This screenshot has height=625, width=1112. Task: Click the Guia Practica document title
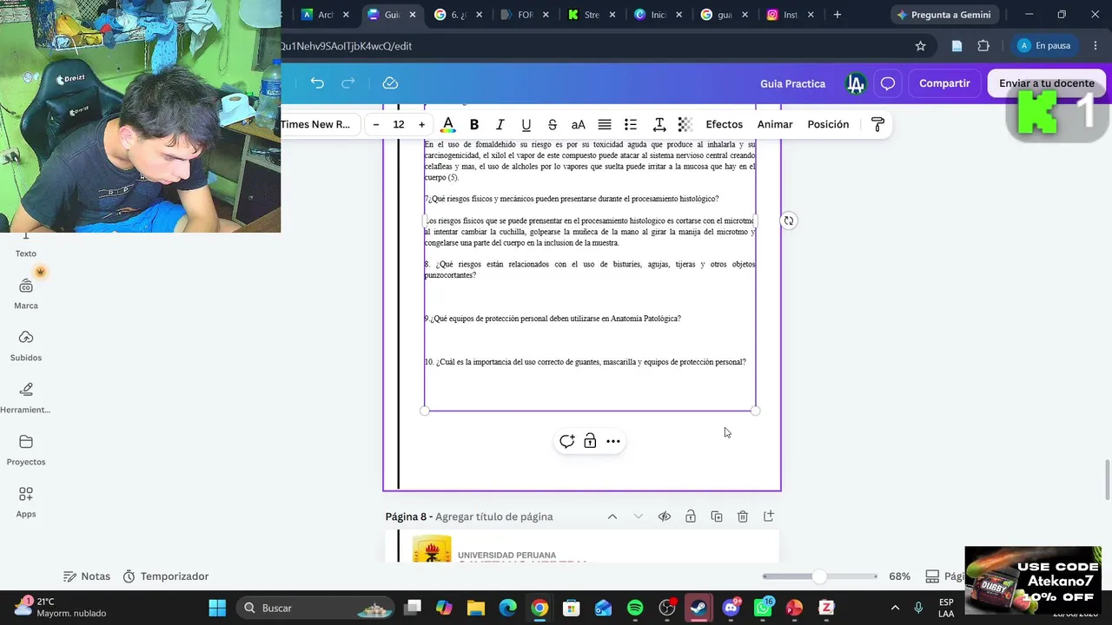pyautogui.click(x=792, y=83)
